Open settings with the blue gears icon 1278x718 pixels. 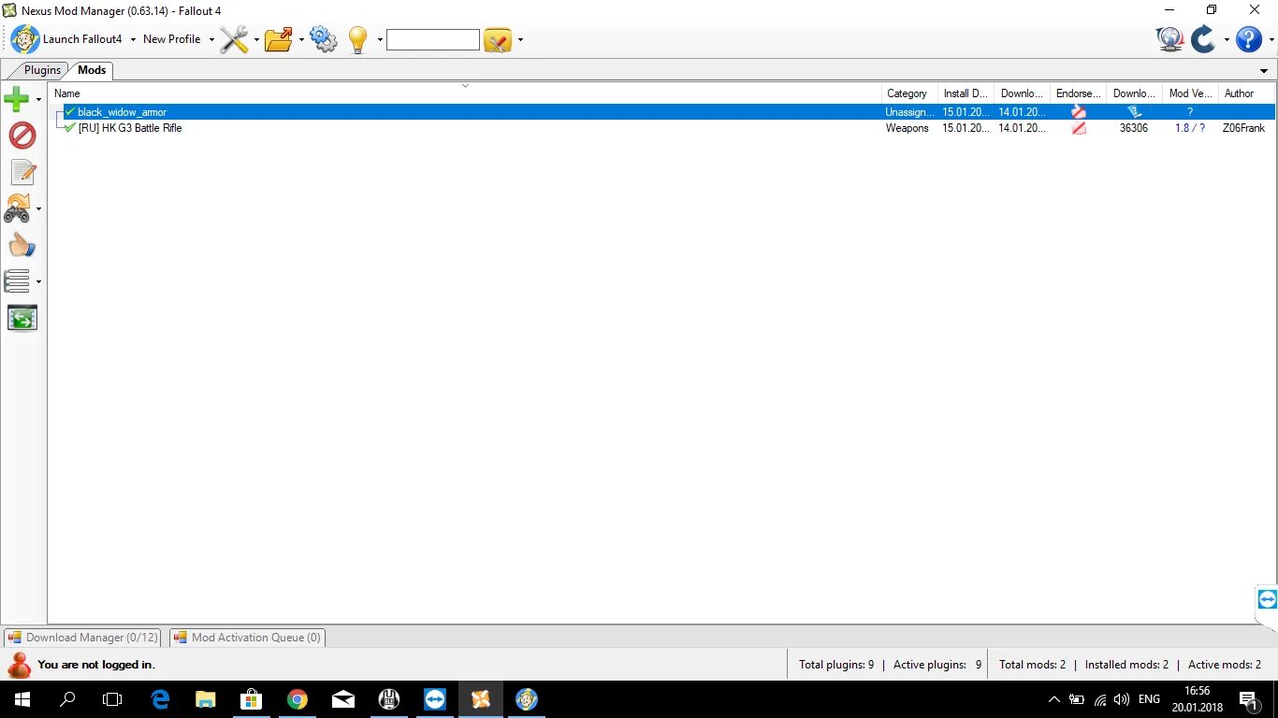324,39
